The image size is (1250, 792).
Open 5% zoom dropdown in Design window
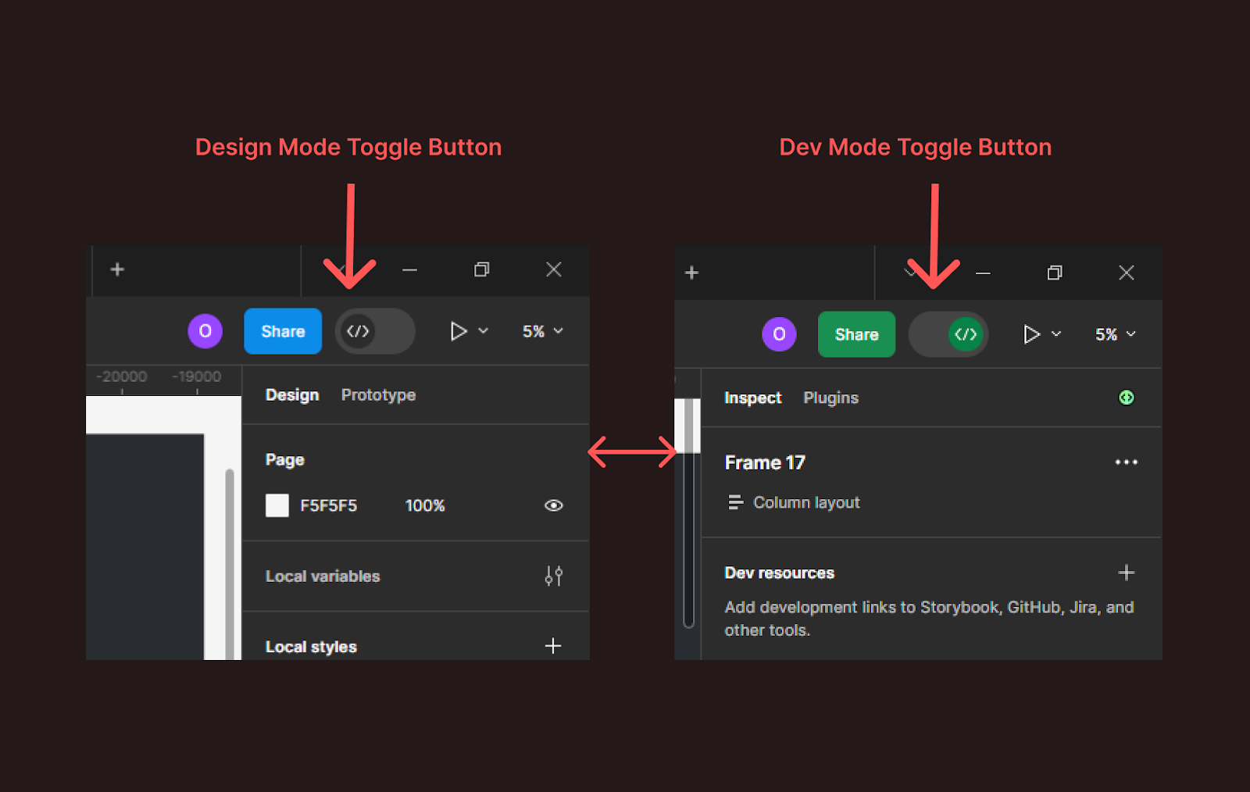pyautogui.click(x=542, y=331)
